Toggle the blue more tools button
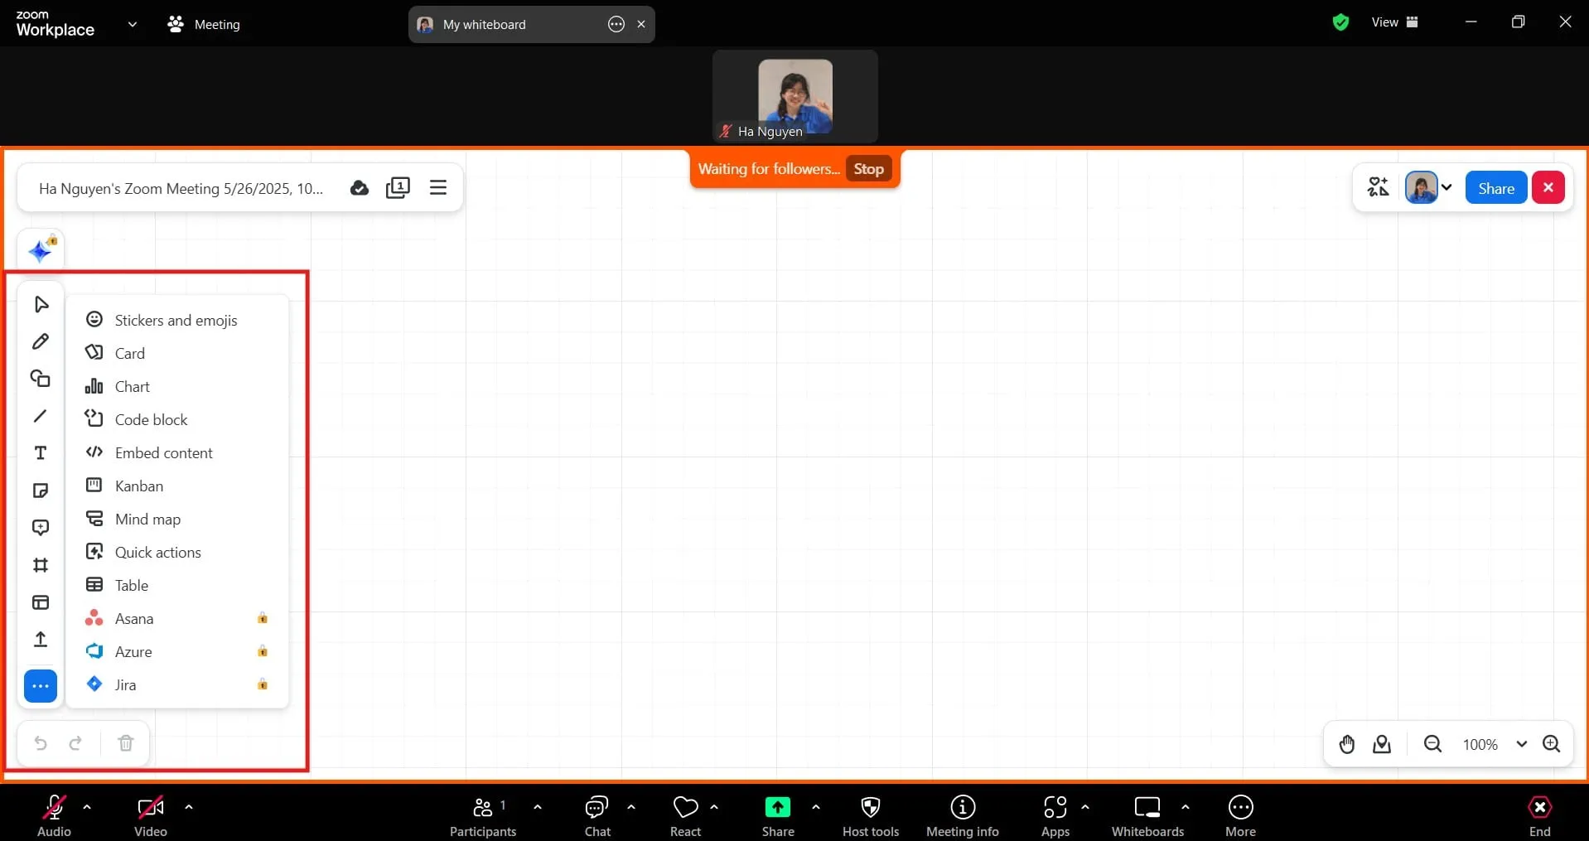 click(x=40, y=686)
